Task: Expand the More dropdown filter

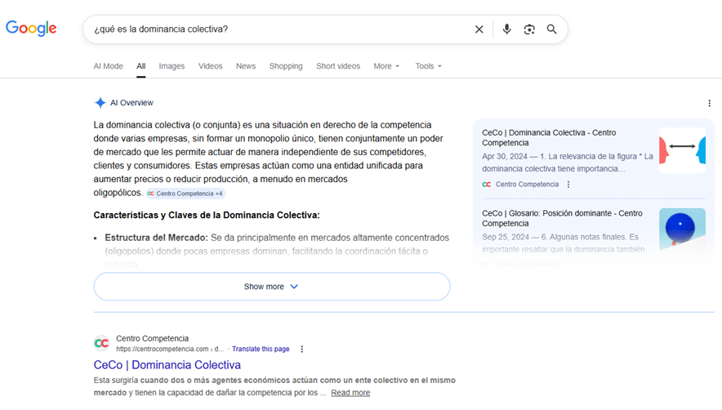Action: pos(386,66)
